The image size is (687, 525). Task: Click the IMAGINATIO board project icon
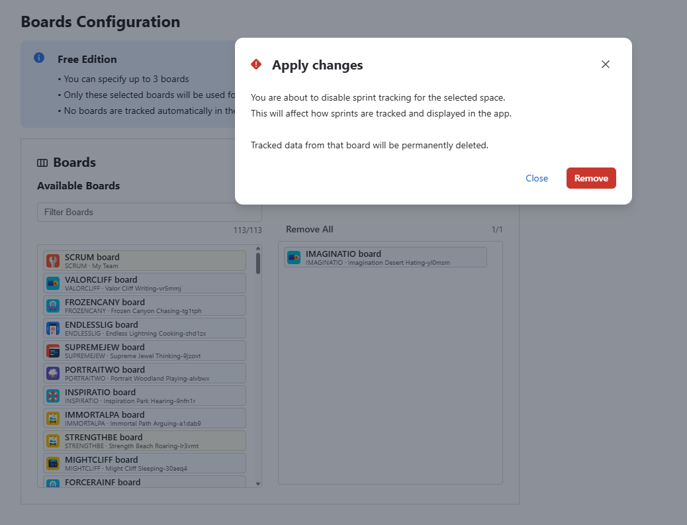click(294, 258)
